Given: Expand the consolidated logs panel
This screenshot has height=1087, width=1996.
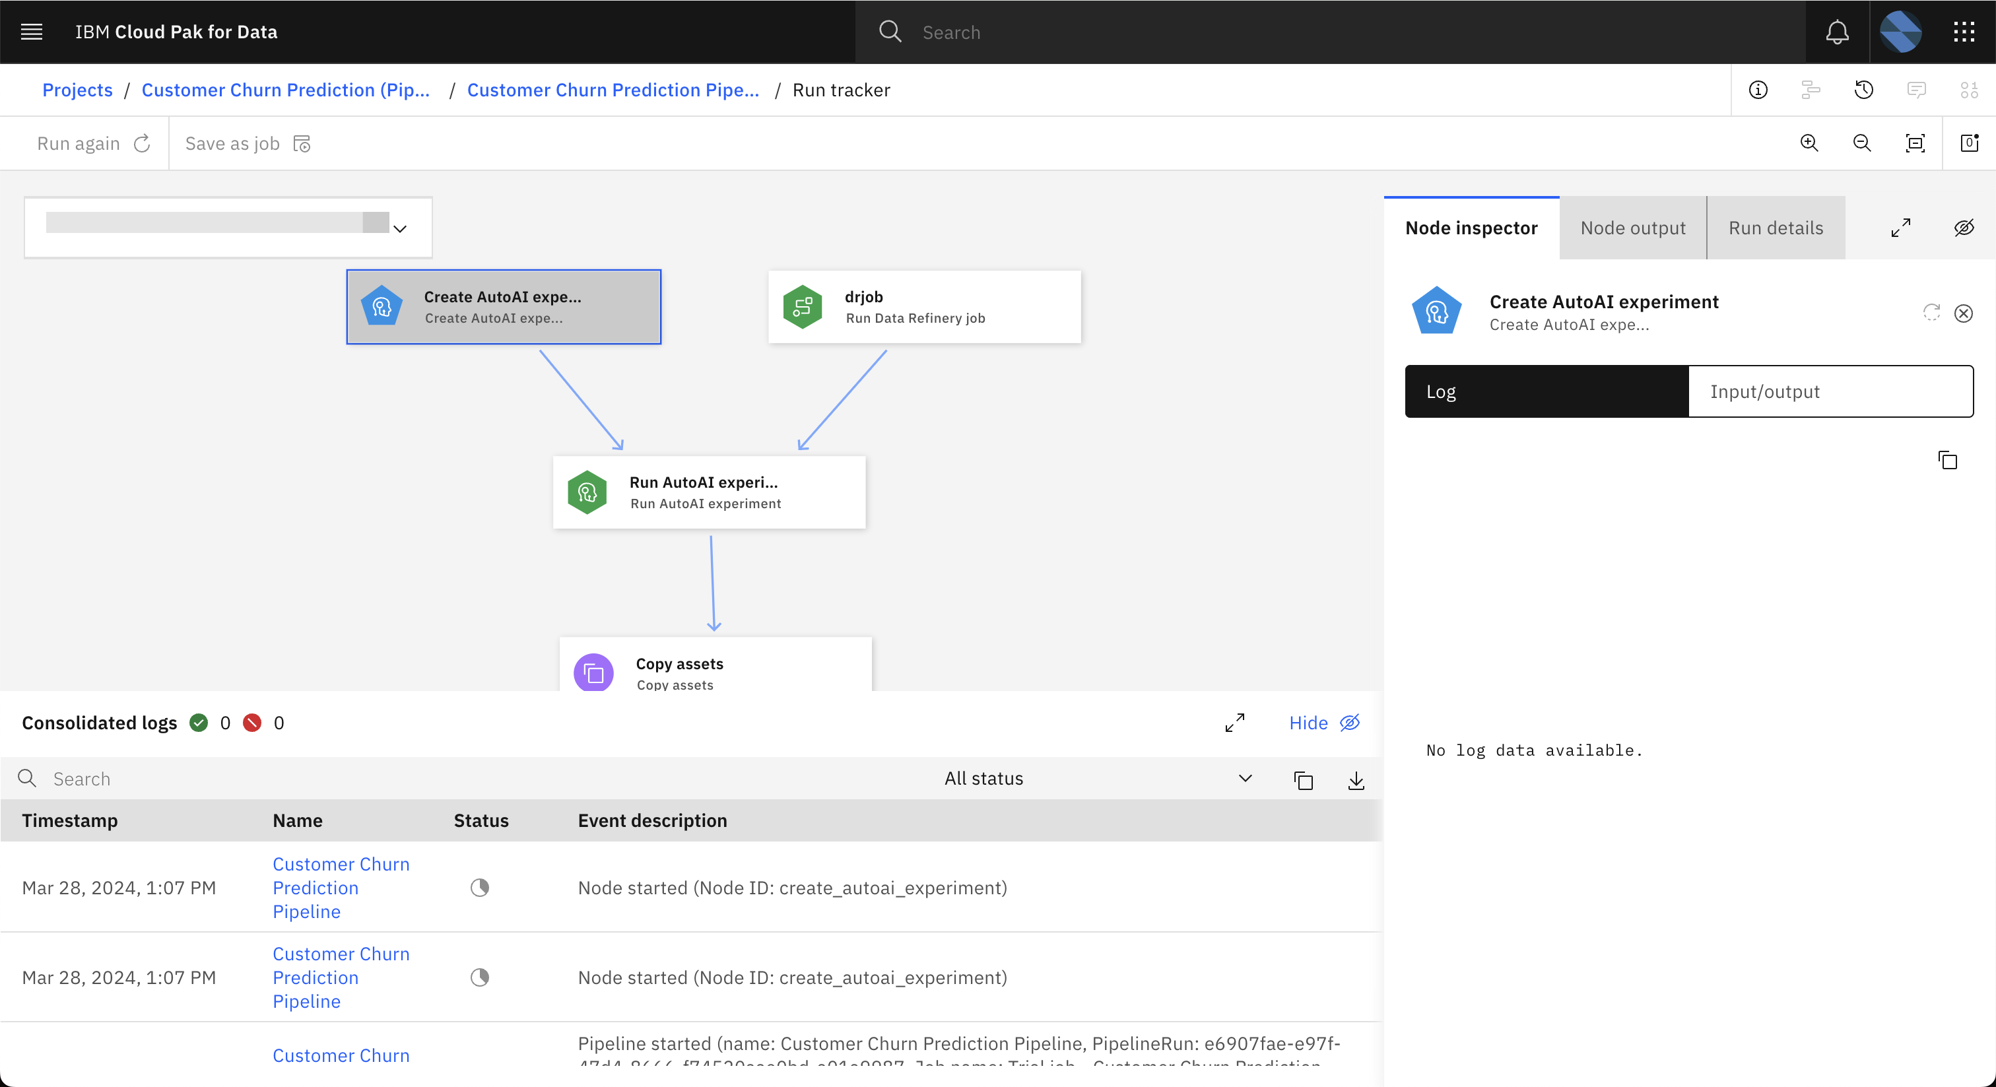Looking at the screenshot, I should coord(1234,723).
